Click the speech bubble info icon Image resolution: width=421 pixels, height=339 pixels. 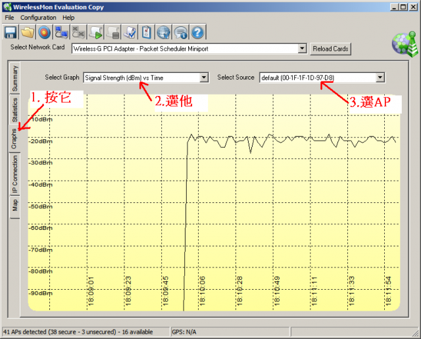tap(181, 32)
